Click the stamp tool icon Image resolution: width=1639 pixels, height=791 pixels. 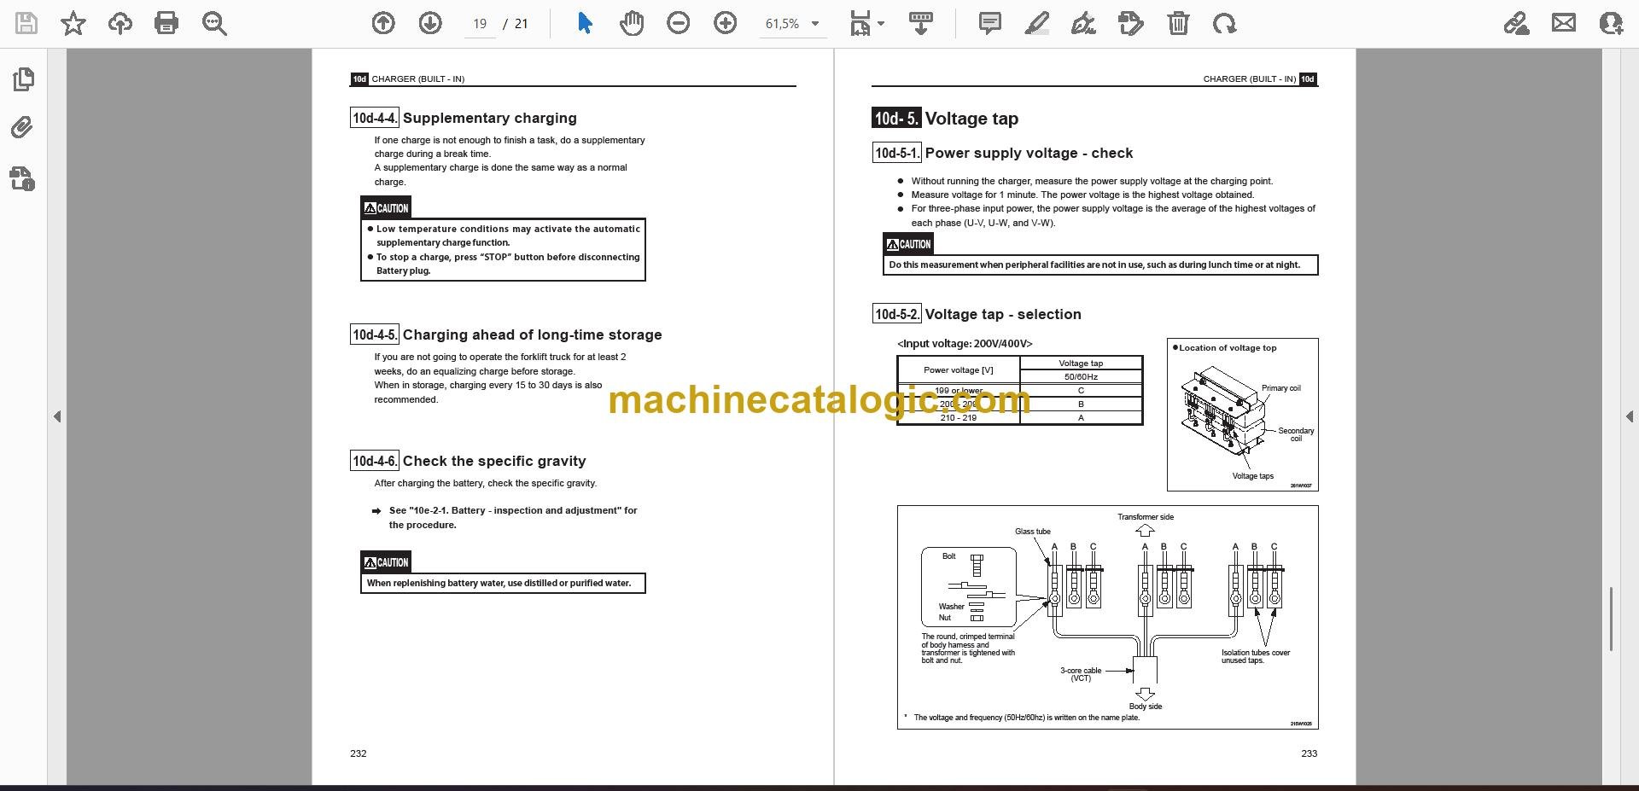pos(1130,23)
